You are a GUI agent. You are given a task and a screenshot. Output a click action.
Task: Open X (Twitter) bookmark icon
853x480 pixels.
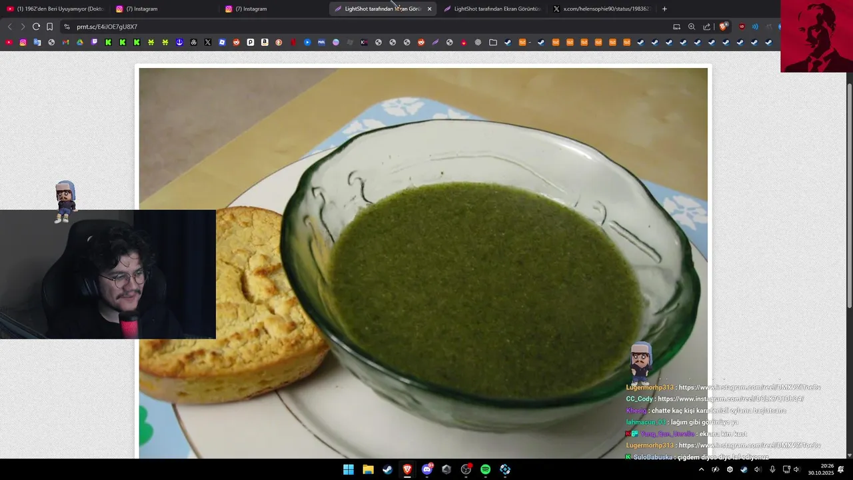click(x=208, y=43)
